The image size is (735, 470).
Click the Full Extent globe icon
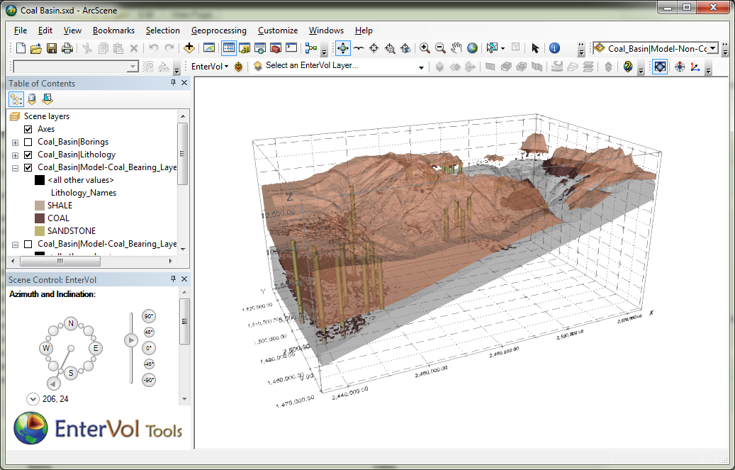tap(472, 47)
